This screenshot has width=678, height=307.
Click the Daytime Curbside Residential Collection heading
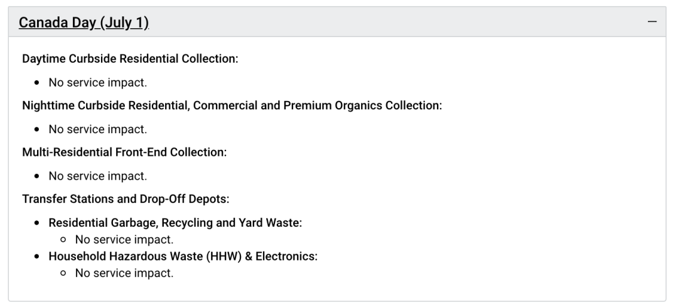pos(130,59)
